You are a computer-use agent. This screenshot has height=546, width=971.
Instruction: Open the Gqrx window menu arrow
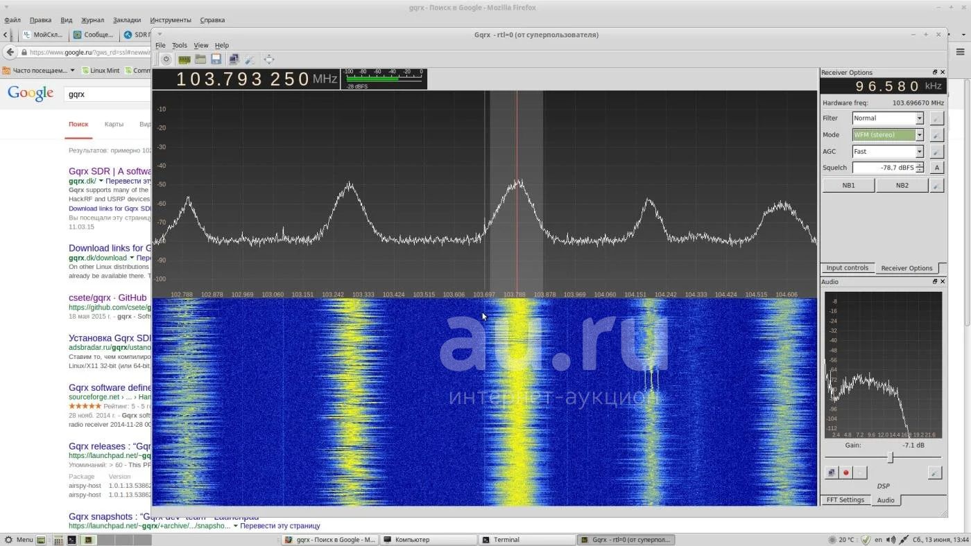pyautogui.click(x=160, y=34)
